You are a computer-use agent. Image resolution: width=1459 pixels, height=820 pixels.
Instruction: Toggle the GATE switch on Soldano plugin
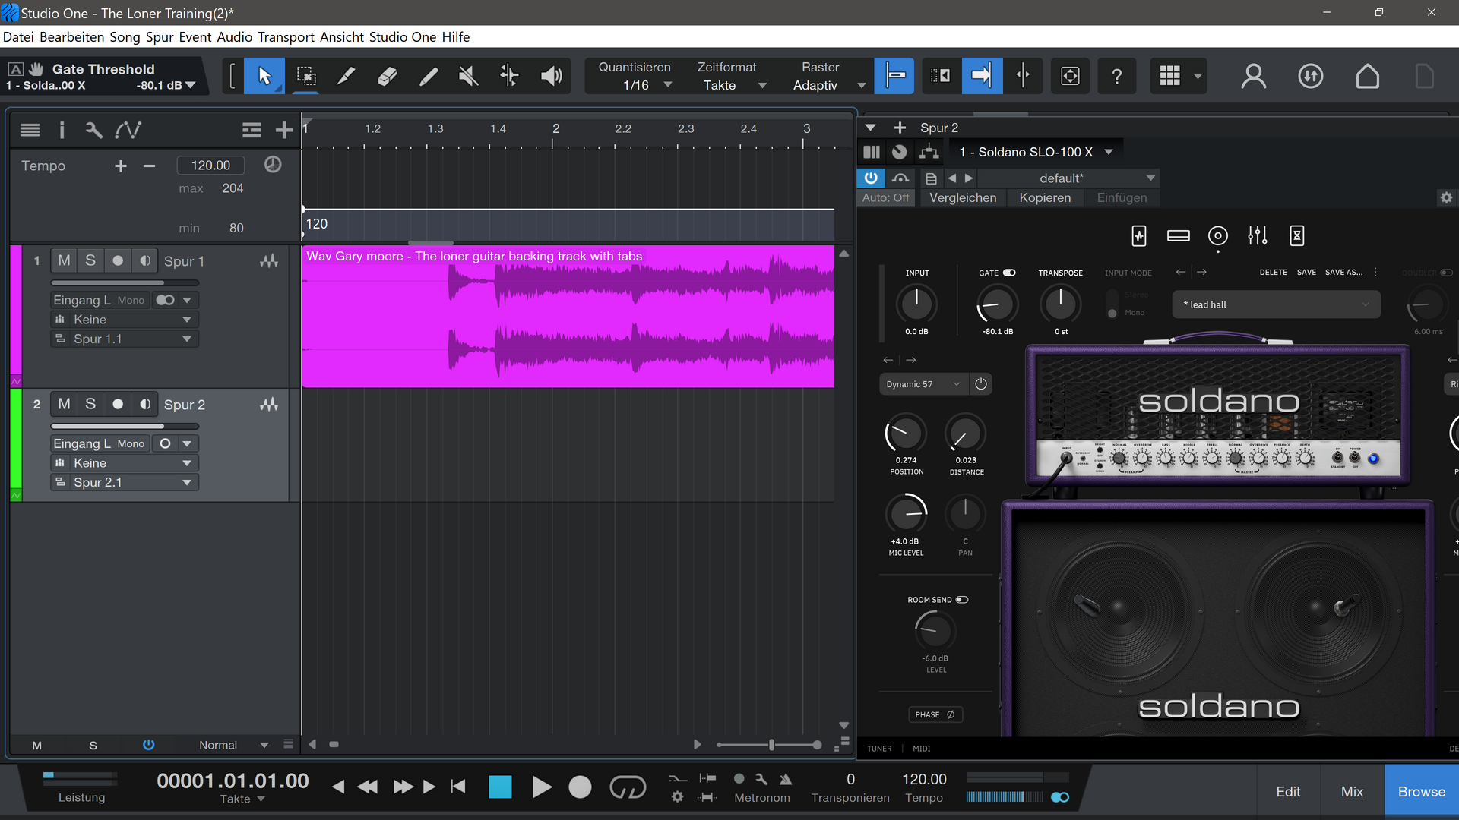coord(1009,273)
